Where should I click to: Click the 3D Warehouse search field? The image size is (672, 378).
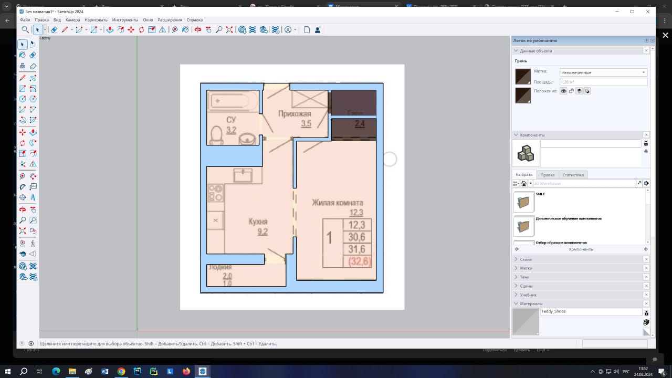coord(584,183)
